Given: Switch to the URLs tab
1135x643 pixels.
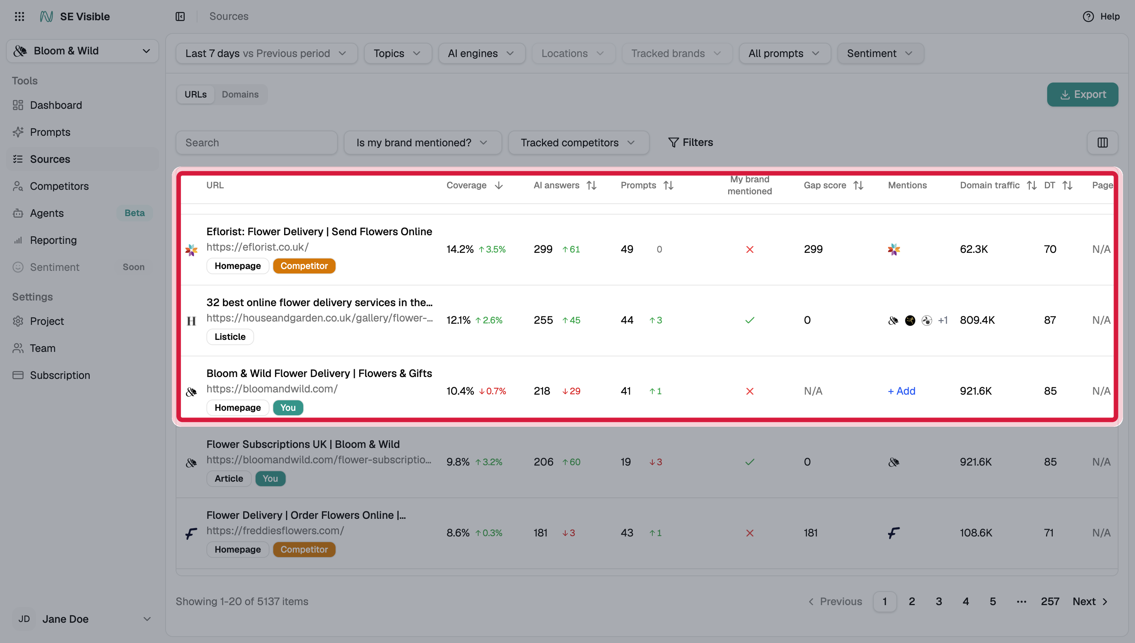Looking at the screenshot, I should (195, 95).
